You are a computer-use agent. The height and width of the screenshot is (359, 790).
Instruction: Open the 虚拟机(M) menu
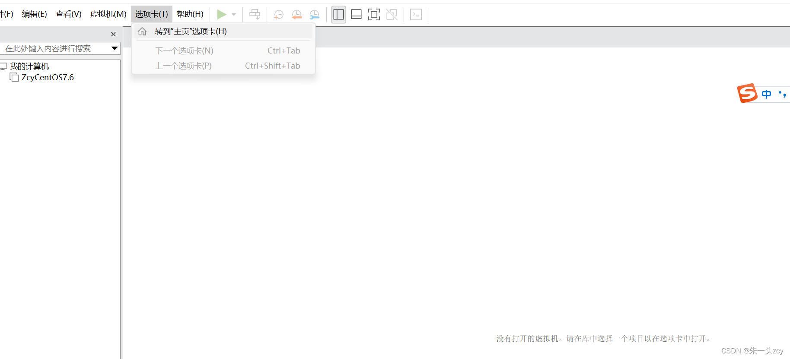[x=108, y=14]
